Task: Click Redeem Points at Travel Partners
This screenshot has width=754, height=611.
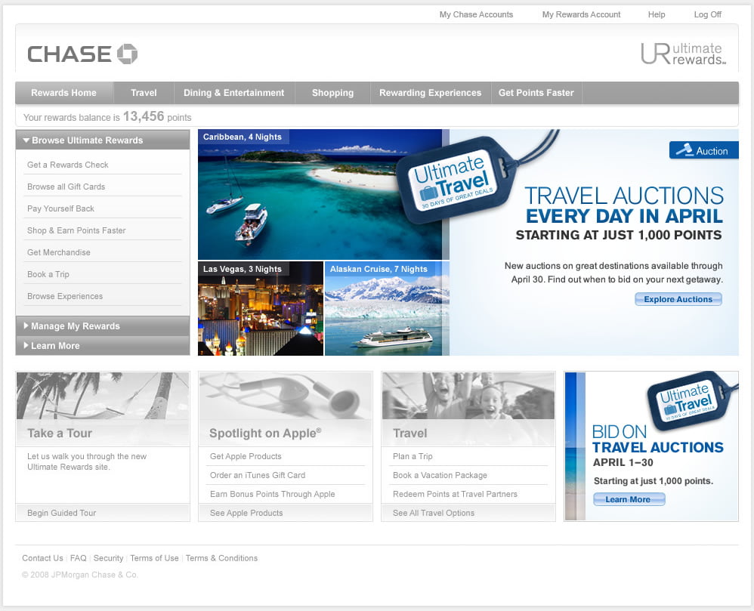Action: point(455,494)
